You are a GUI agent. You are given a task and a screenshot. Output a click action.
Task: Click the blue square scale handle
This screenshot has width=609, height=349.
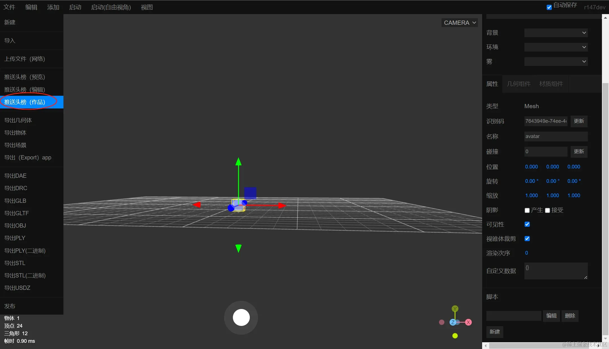click(250, 193)
